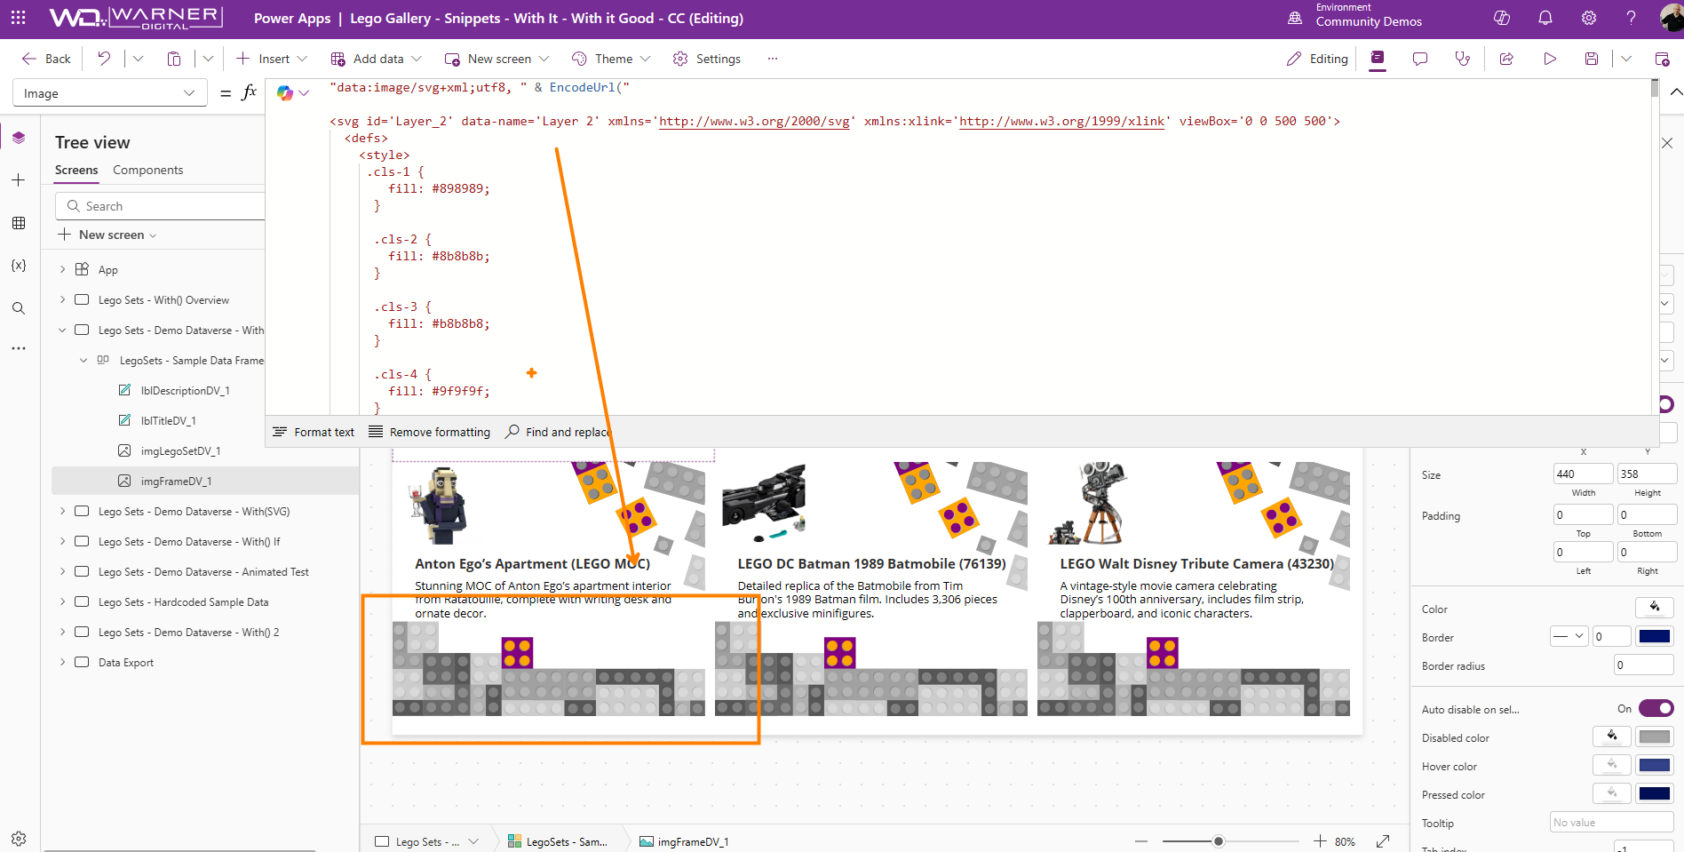The image size is (1684, 852).
Task: Expand Data Export screen node
Action: click(62, 662)
